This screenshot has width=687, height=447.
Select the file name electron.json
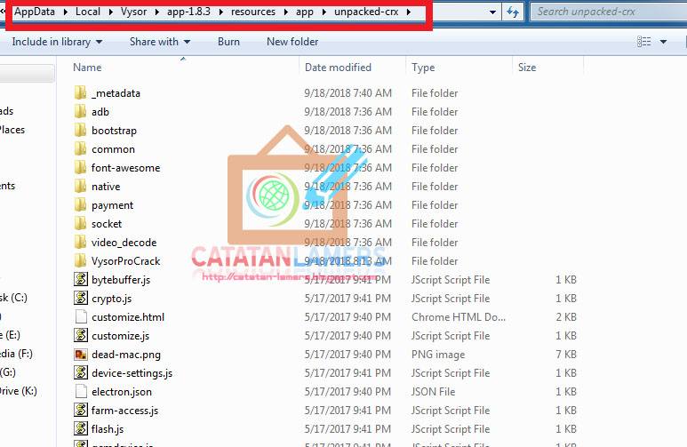[x=122, y=392]
